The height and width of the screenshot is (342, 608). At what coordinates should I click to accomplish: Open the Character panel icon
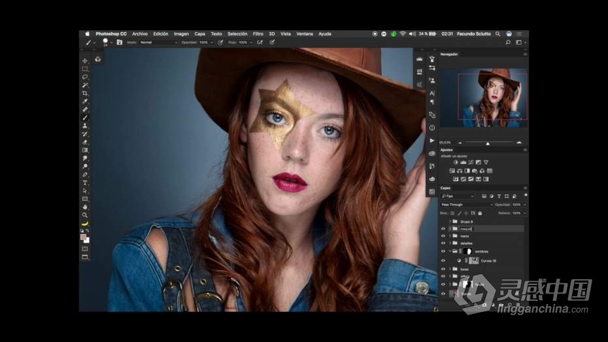click(432, 94)
